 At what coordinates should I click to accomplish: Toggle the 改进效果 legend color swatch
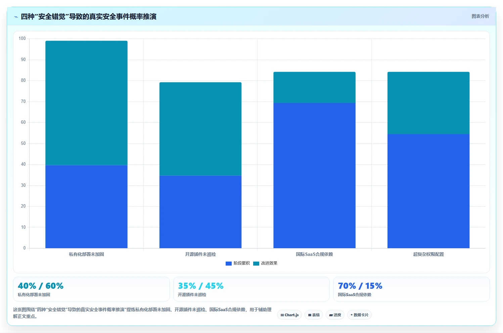pyautogui.click(x=256, y=264)
